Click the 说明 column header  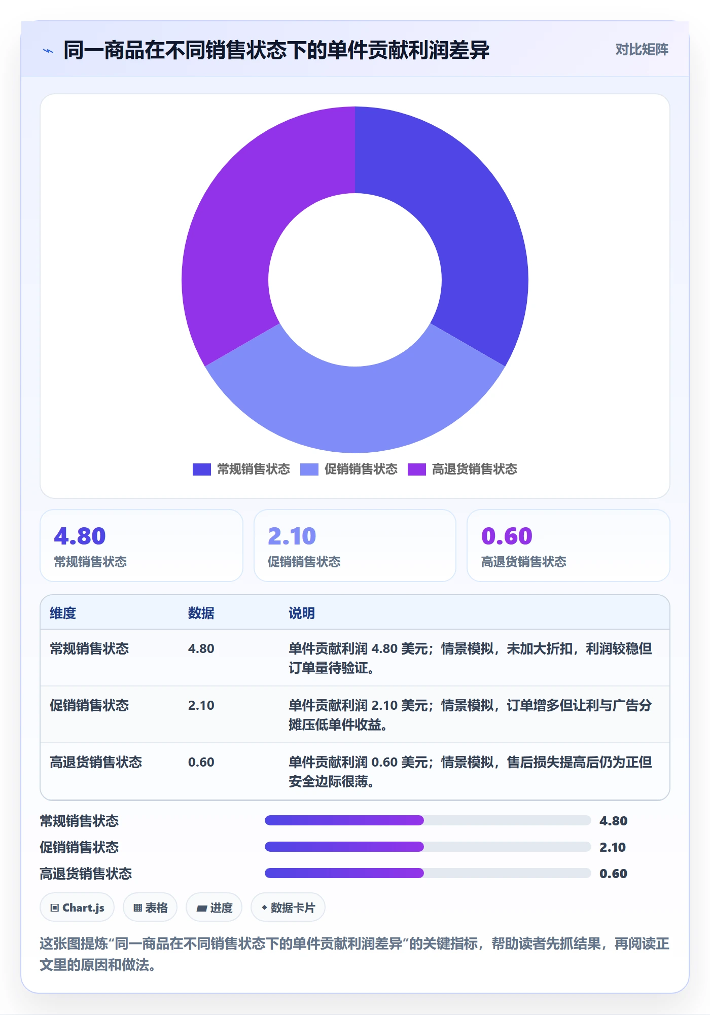click(302, 613)
